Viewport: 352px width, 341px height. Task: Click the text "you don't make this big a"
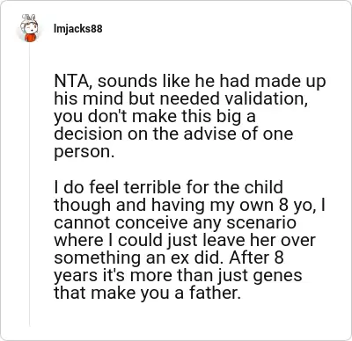tap(155, 116)
